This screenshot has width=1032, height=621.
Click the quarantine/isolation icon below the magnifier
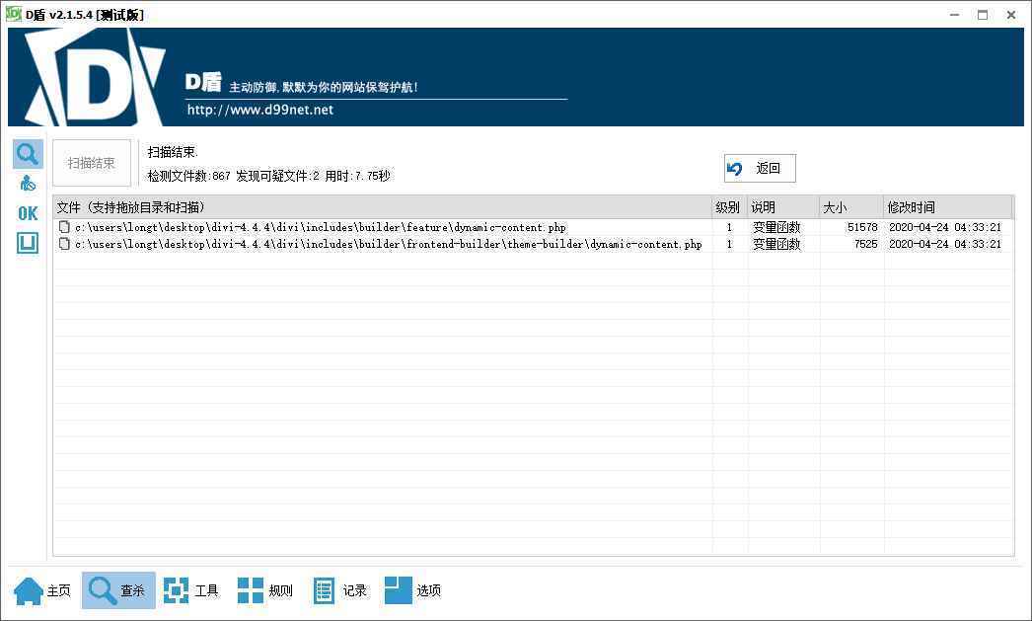[27, 182]
